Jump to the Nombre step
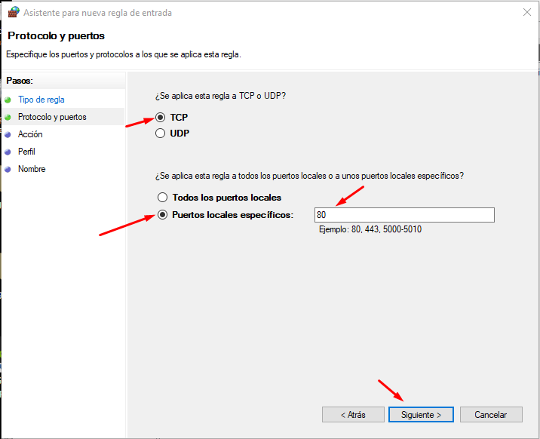The height and width of the screenshot is (439, 540). tap(32, 169)
